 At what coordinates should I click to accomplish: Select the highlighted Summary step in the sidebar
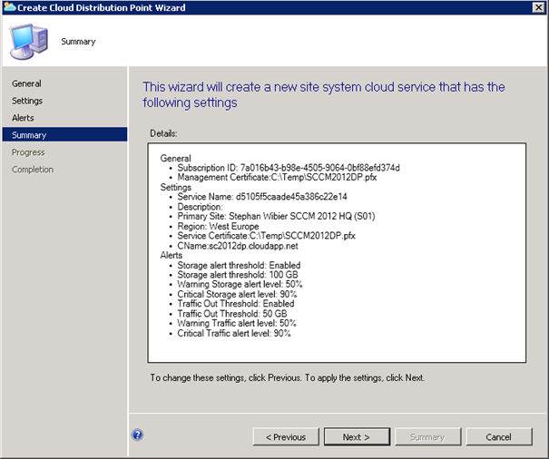click(29, 135)
